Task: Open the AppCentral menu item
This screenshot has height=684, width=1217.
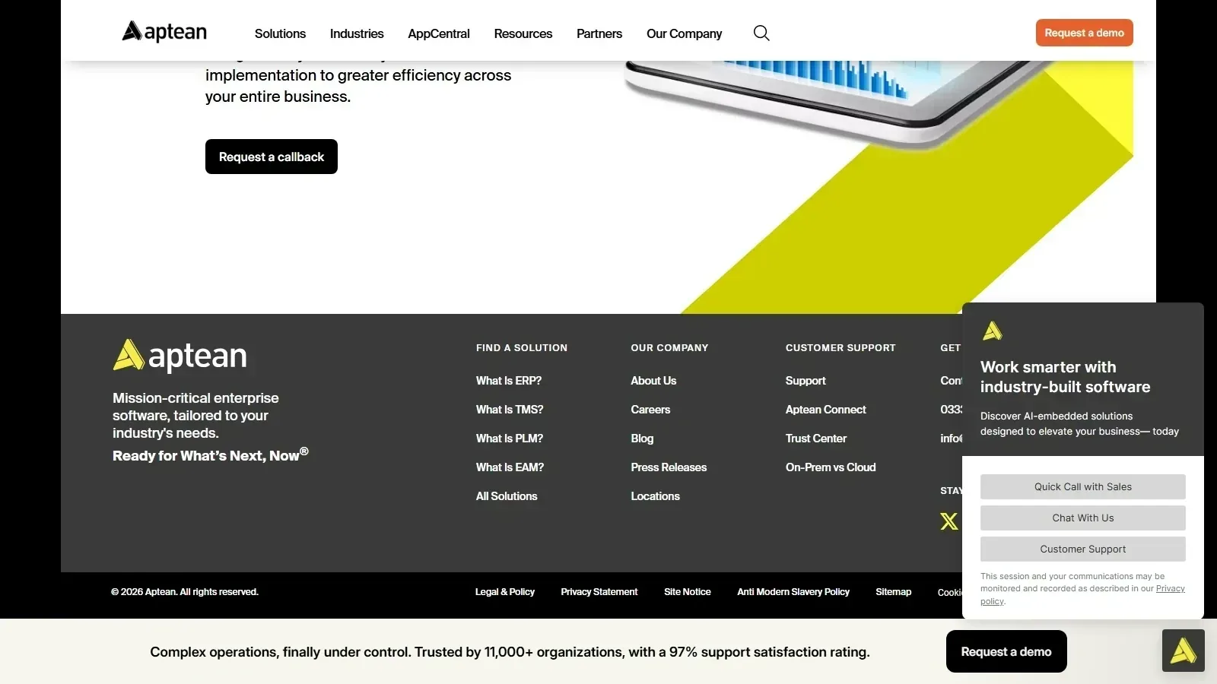Action: click(439, 33)
